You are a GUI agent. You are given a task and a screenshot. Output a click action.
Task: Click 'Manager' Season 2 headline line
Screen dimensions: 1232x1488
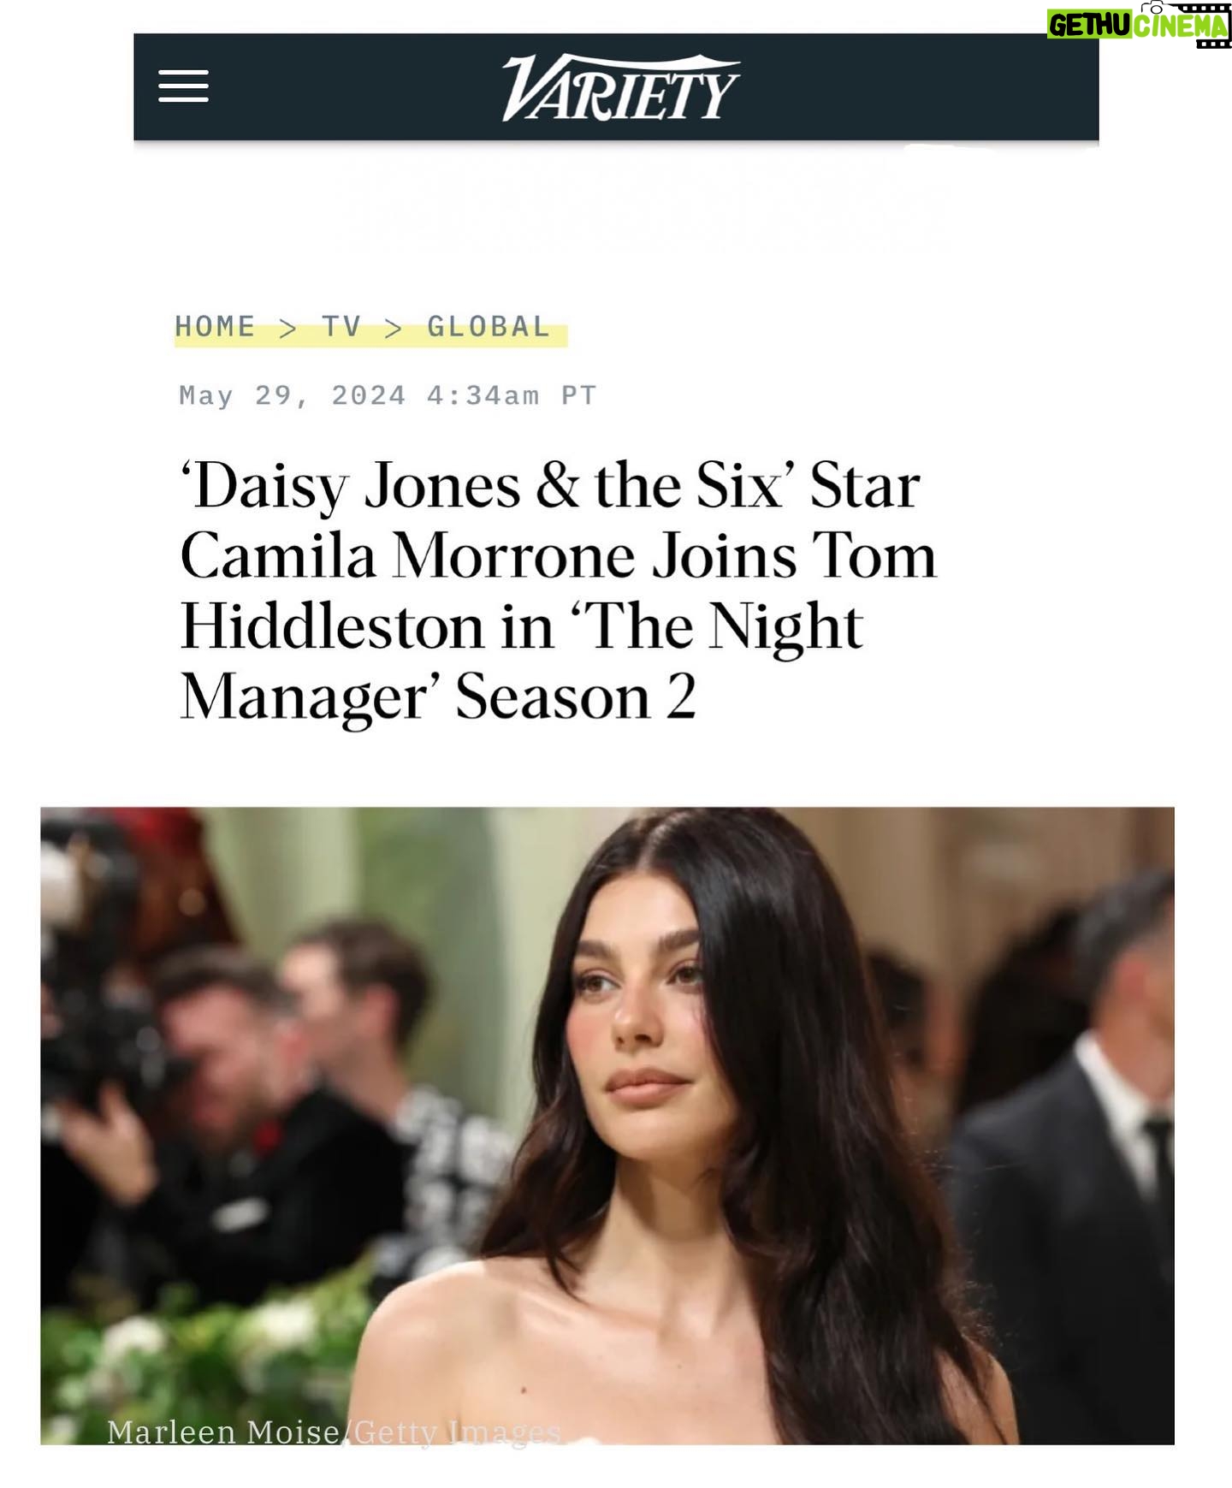click(437, 697)
